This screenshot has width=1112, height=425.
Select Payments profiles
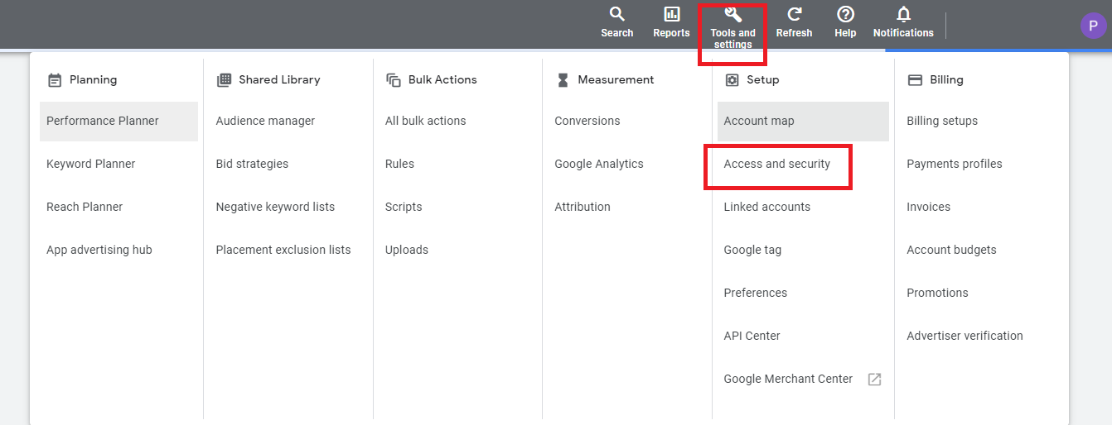pyautogui.click(x=955, y=164)
